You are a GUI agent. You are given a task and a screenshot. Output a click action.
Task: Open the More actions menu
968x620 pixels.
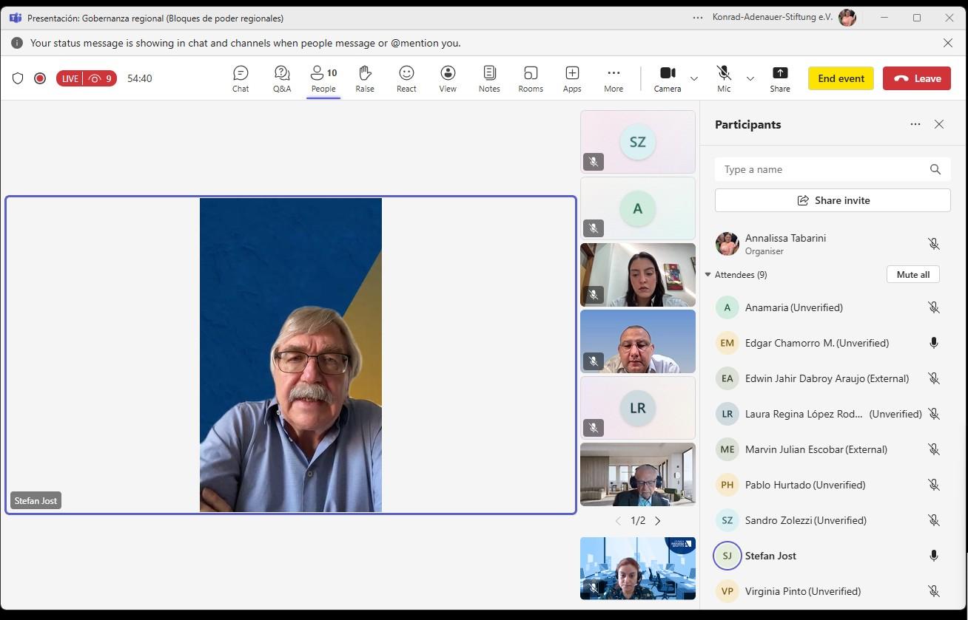pyautogui.click(x=614, y=78)
